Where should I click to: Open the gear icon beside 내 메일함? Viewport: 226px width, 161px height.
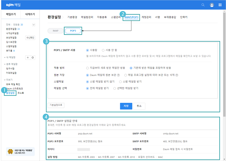33,57
